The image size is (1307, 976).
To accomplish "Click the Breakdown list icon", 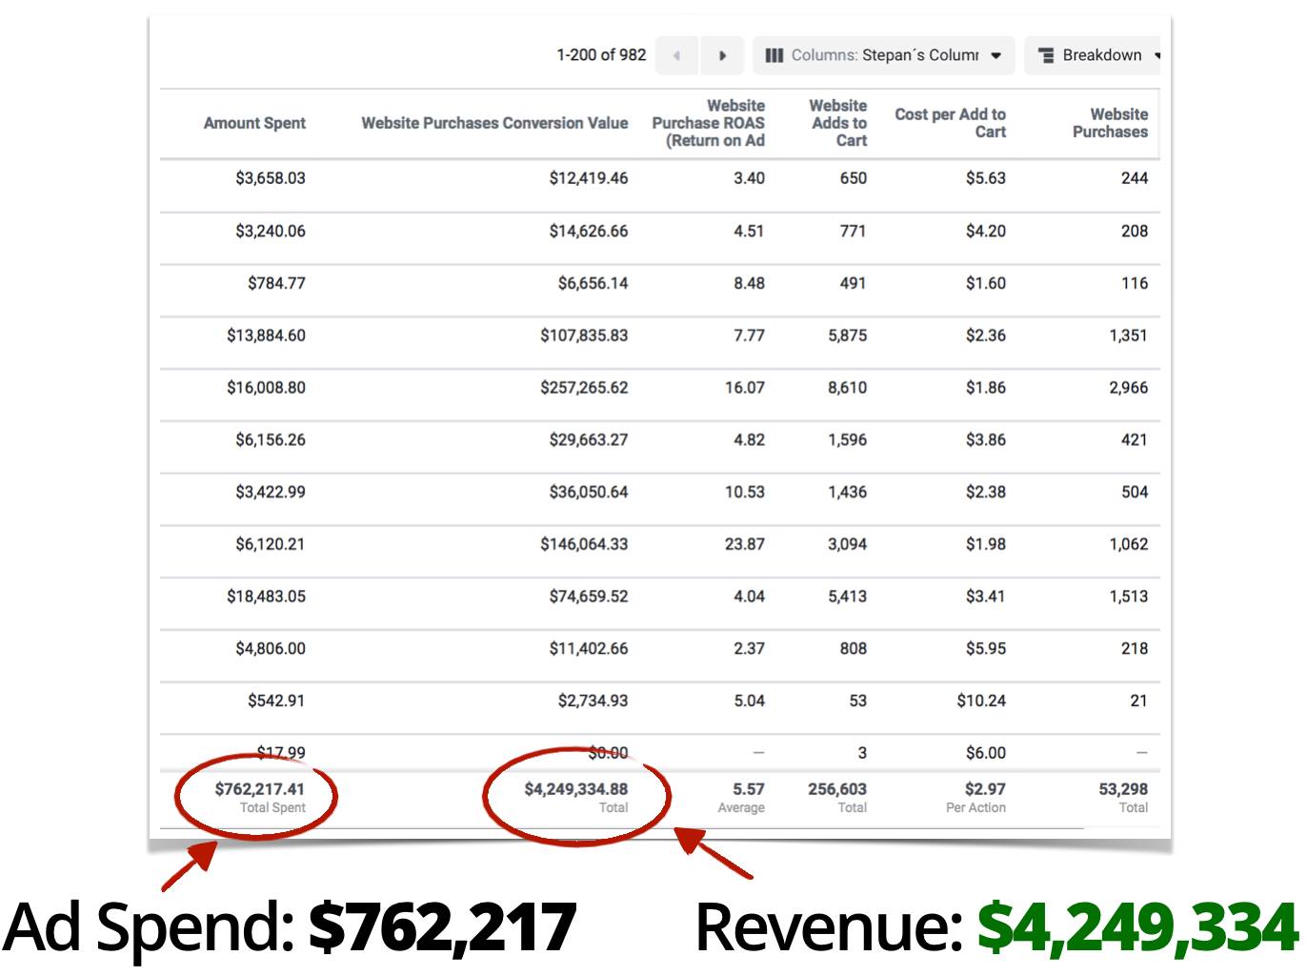I will [1046, 55].
